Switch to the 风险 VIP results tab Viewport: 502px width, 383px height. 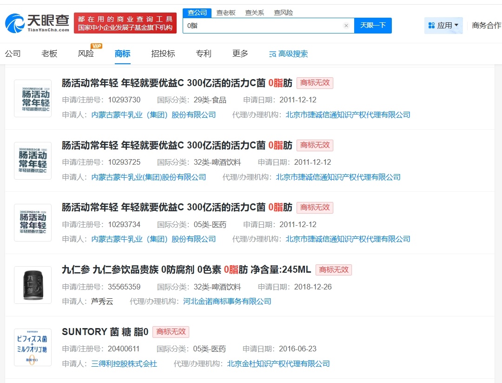[86, 54]
